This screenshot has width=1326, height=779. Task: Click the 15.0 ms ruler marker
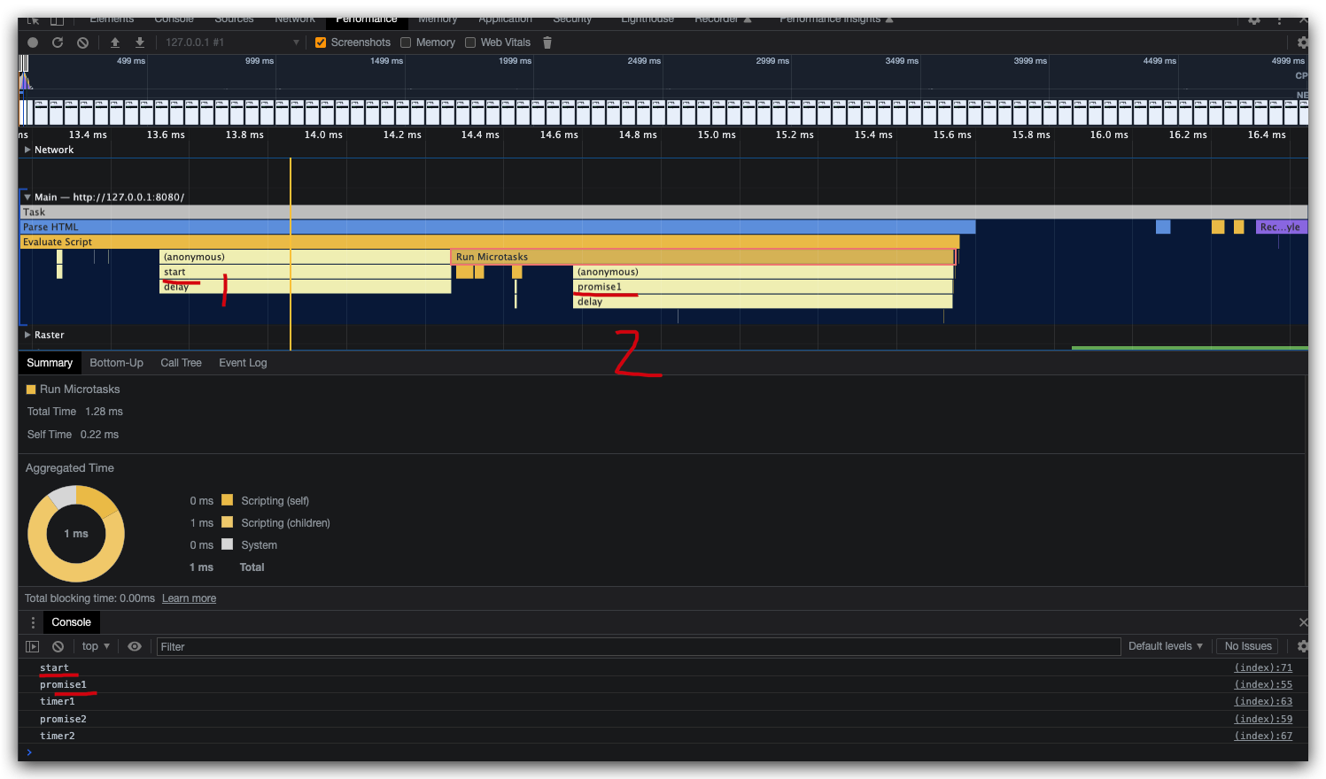[x=717, y=135]
